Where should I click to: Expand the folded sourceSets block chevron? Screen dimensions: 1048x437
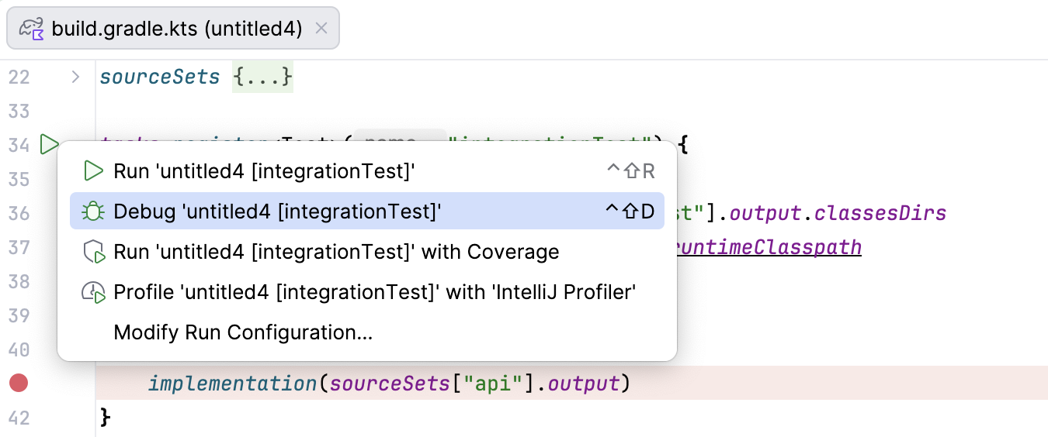tap(75, 77)
